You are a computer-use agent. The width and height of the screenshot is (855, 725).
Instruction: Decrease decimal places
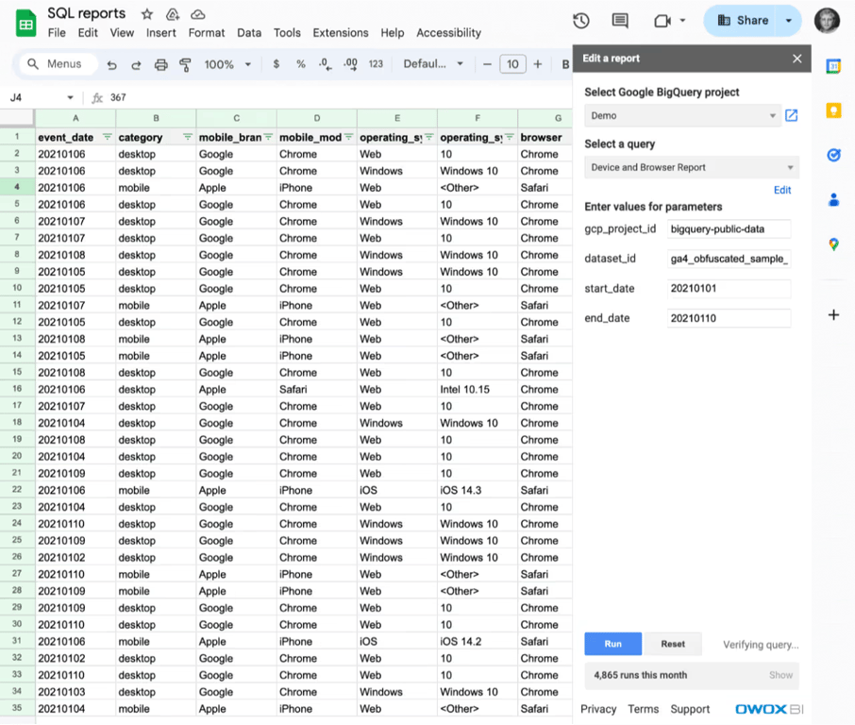[325, 64]
